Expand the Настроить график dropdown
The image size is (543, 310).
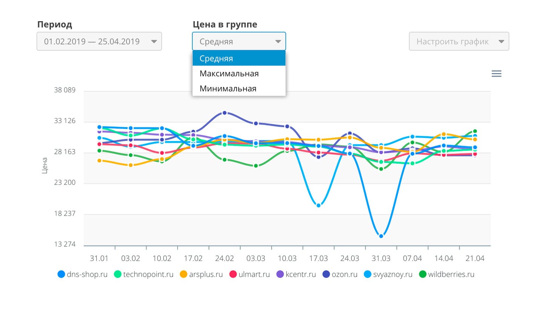(x=459, y=41)
